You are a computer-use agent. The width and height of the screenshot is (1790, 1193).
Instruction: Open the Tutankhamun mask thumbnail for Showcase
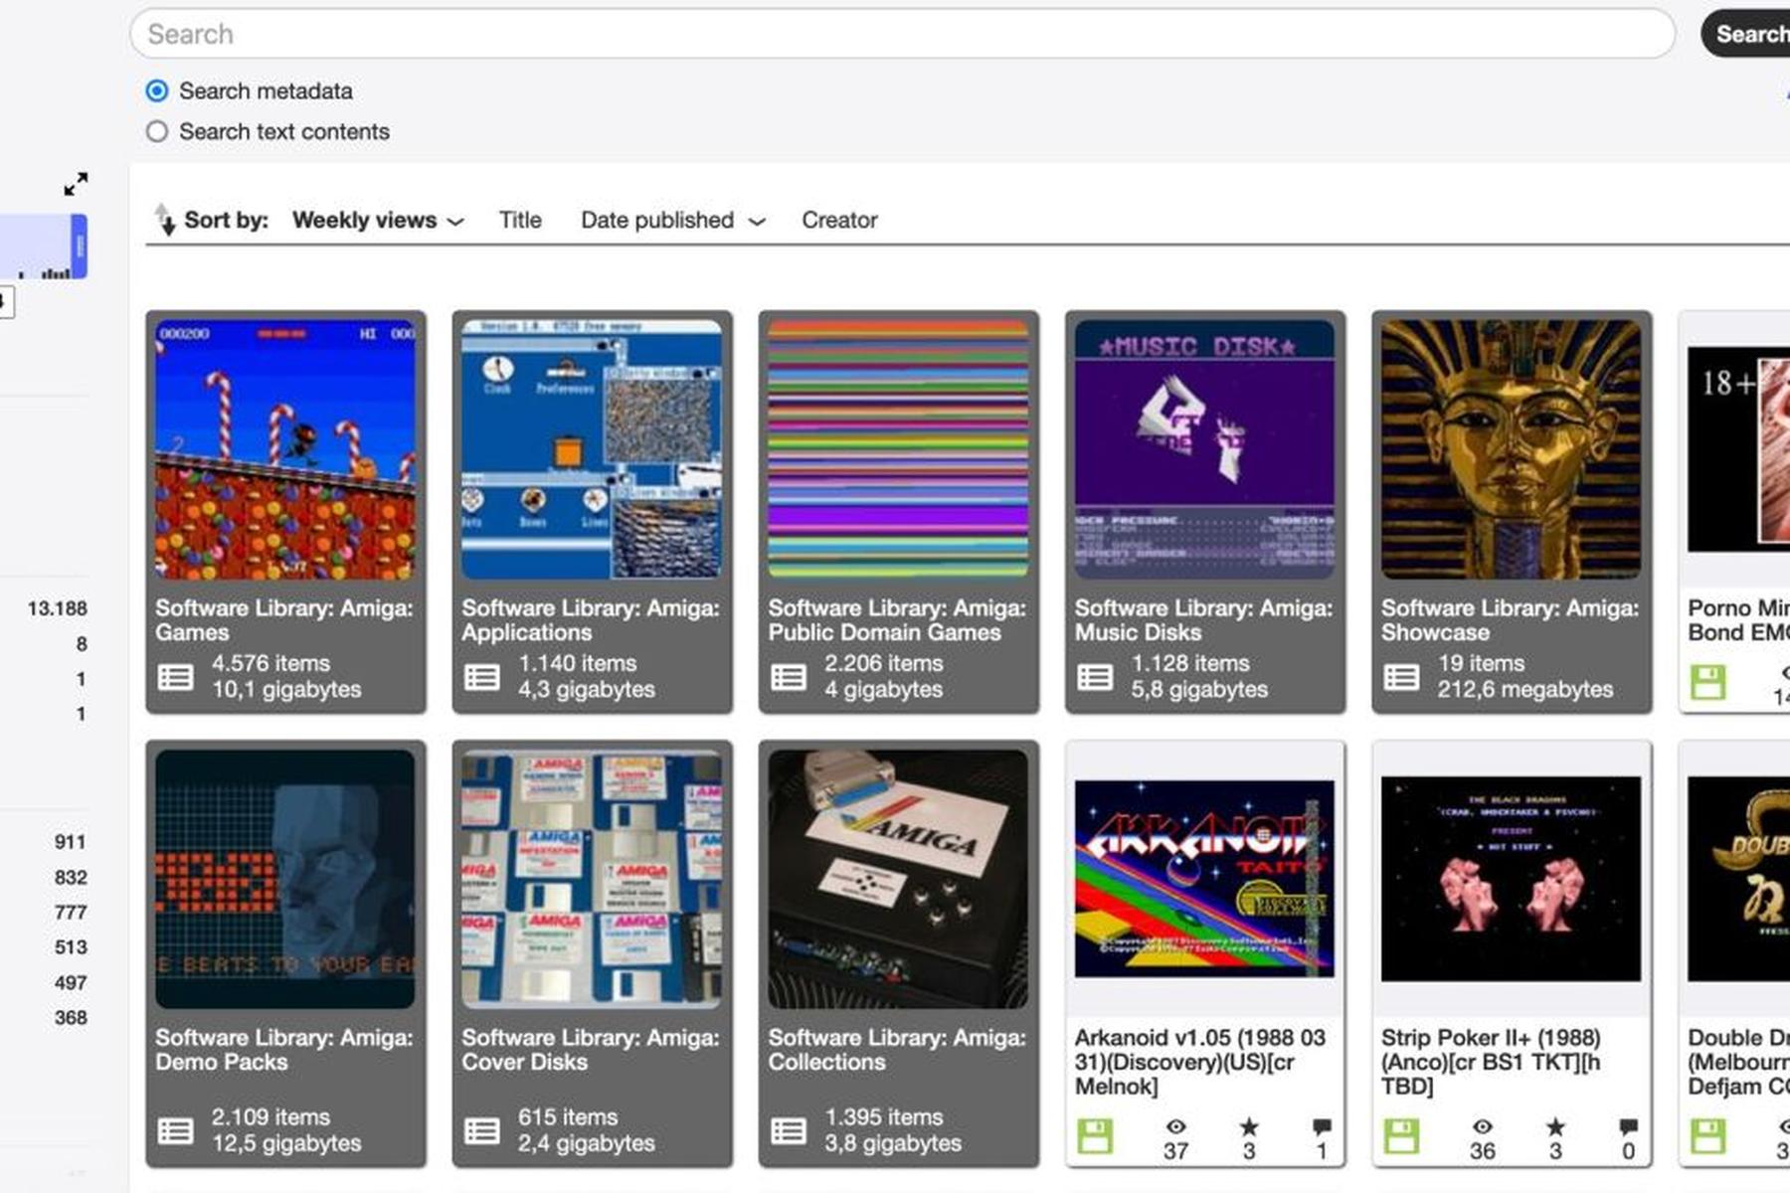pos(1511,449)
